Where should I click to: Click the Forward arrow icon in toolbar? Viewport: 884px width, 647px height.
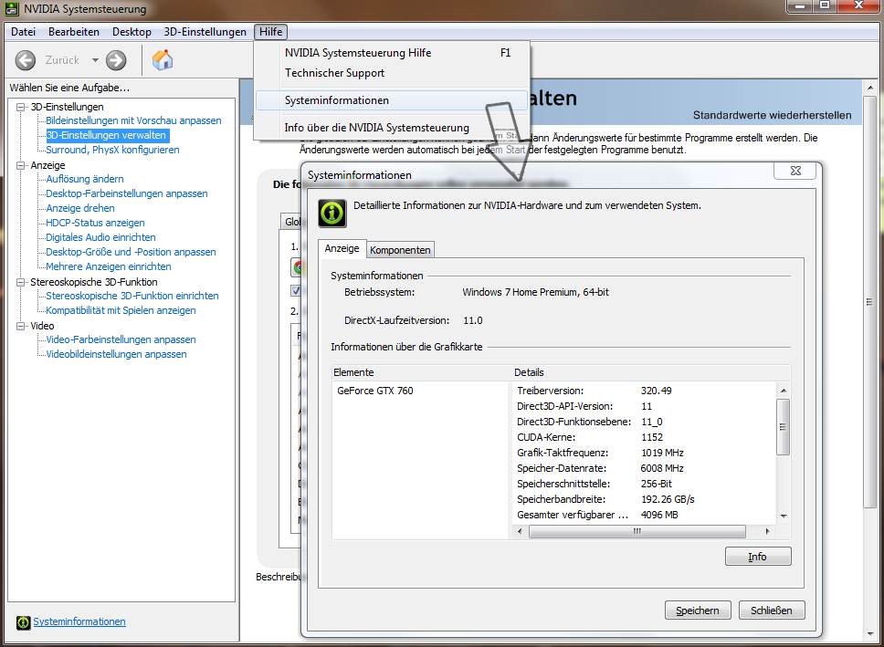point(116,60)
